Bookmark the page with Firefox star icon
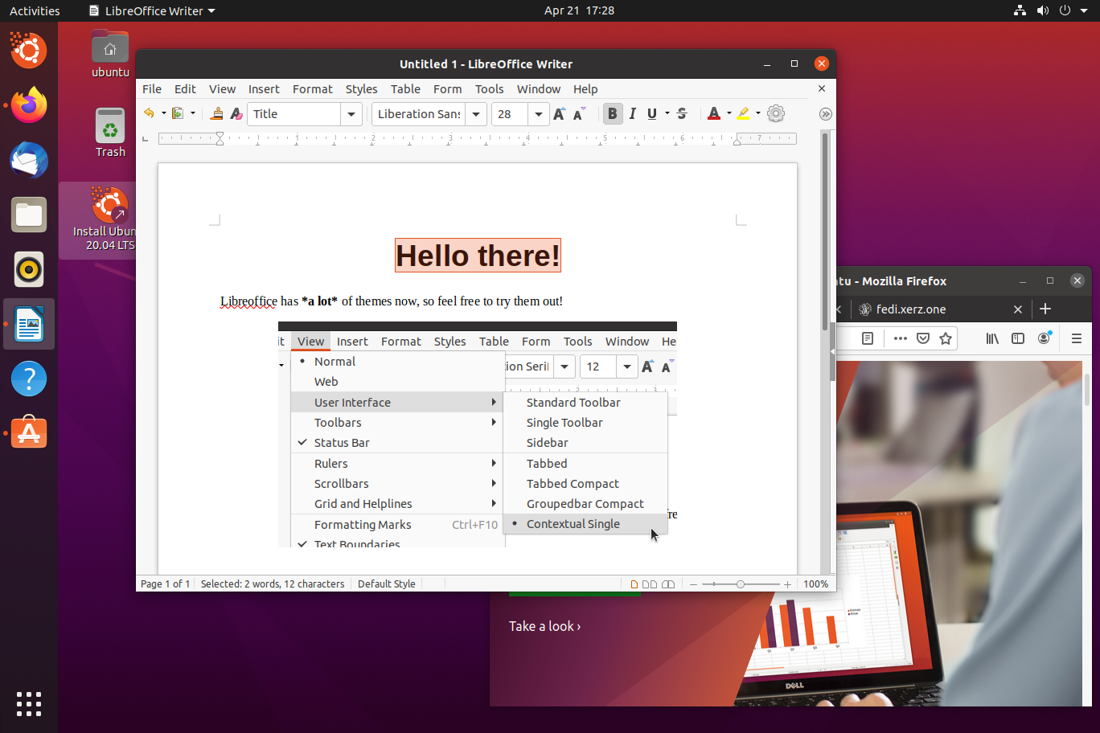This screenshot has height=733, width=1100. click(946, 338)
